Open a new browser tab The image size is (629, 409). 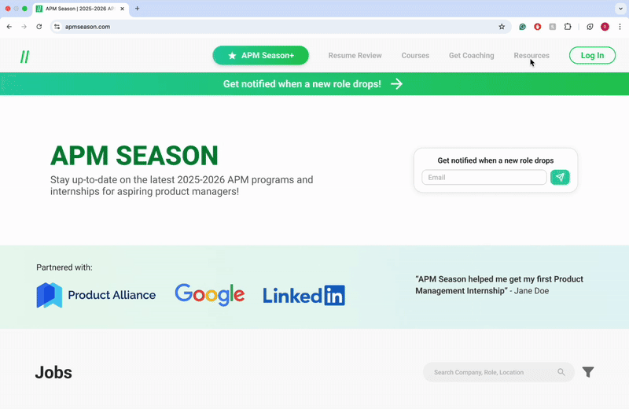coord(137,9)
